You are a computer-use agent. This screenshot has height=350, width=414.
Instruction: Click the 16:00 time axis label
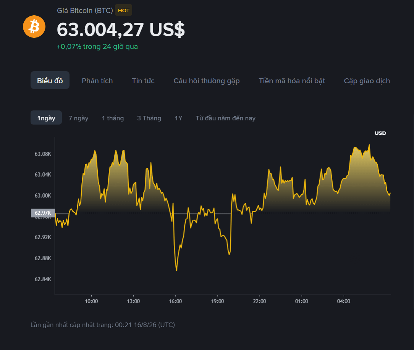[176, 301]
